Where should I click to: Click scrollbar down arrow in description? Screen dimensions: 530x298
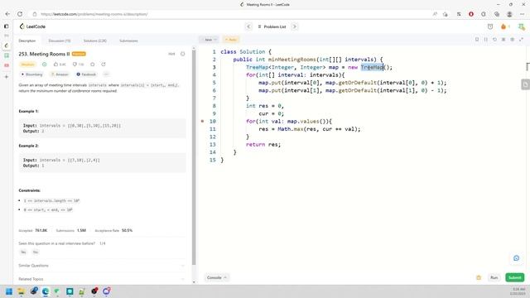point(194,281)
